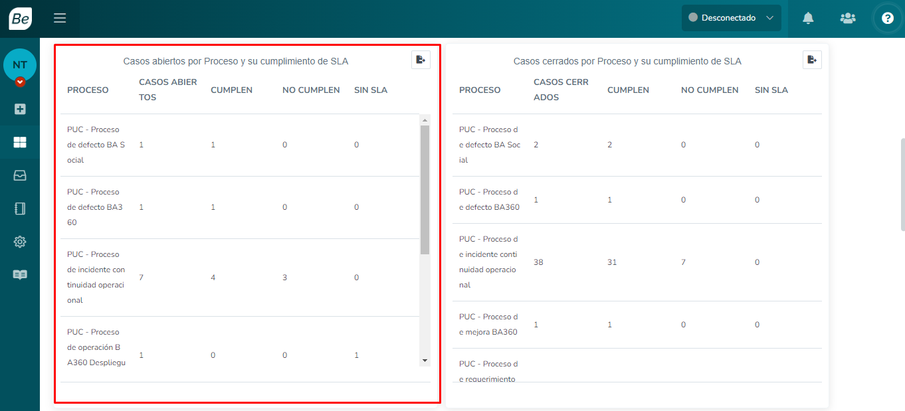Click closed compliant count 31
Viewport: 905px width, 411px height.
point(612,262)
